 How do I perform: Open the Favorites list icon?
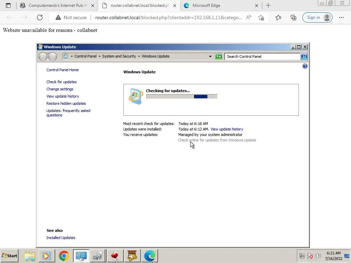click(x=278, y=17)
